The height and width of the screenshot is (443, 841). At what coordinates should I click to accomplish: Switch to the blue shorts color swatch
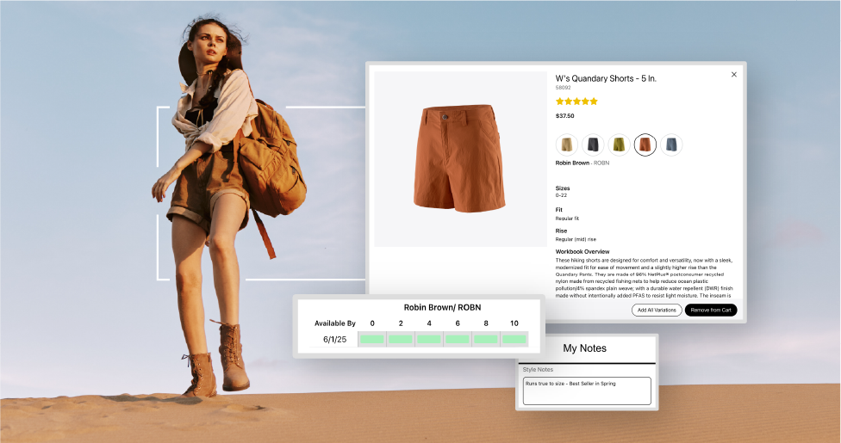671,145
